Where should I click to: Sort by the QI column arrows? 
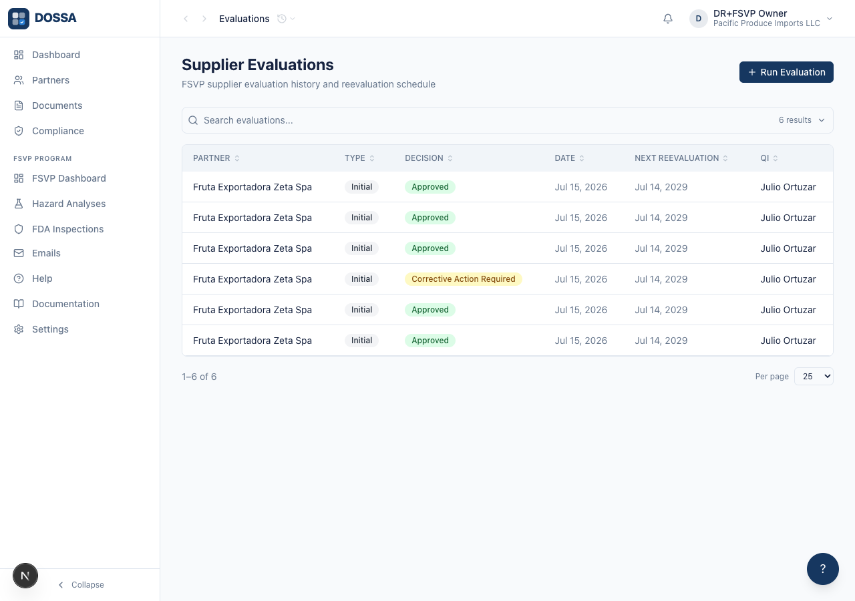pyautogui.click(x=776, y=158)
